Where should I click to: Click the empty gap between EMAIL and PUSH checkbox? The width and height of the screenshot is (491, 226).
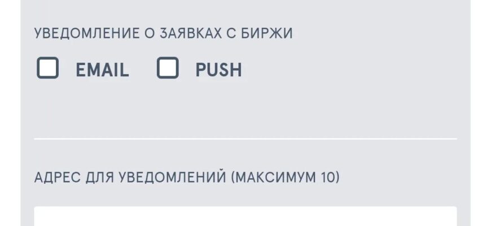[x=143, y=70]
